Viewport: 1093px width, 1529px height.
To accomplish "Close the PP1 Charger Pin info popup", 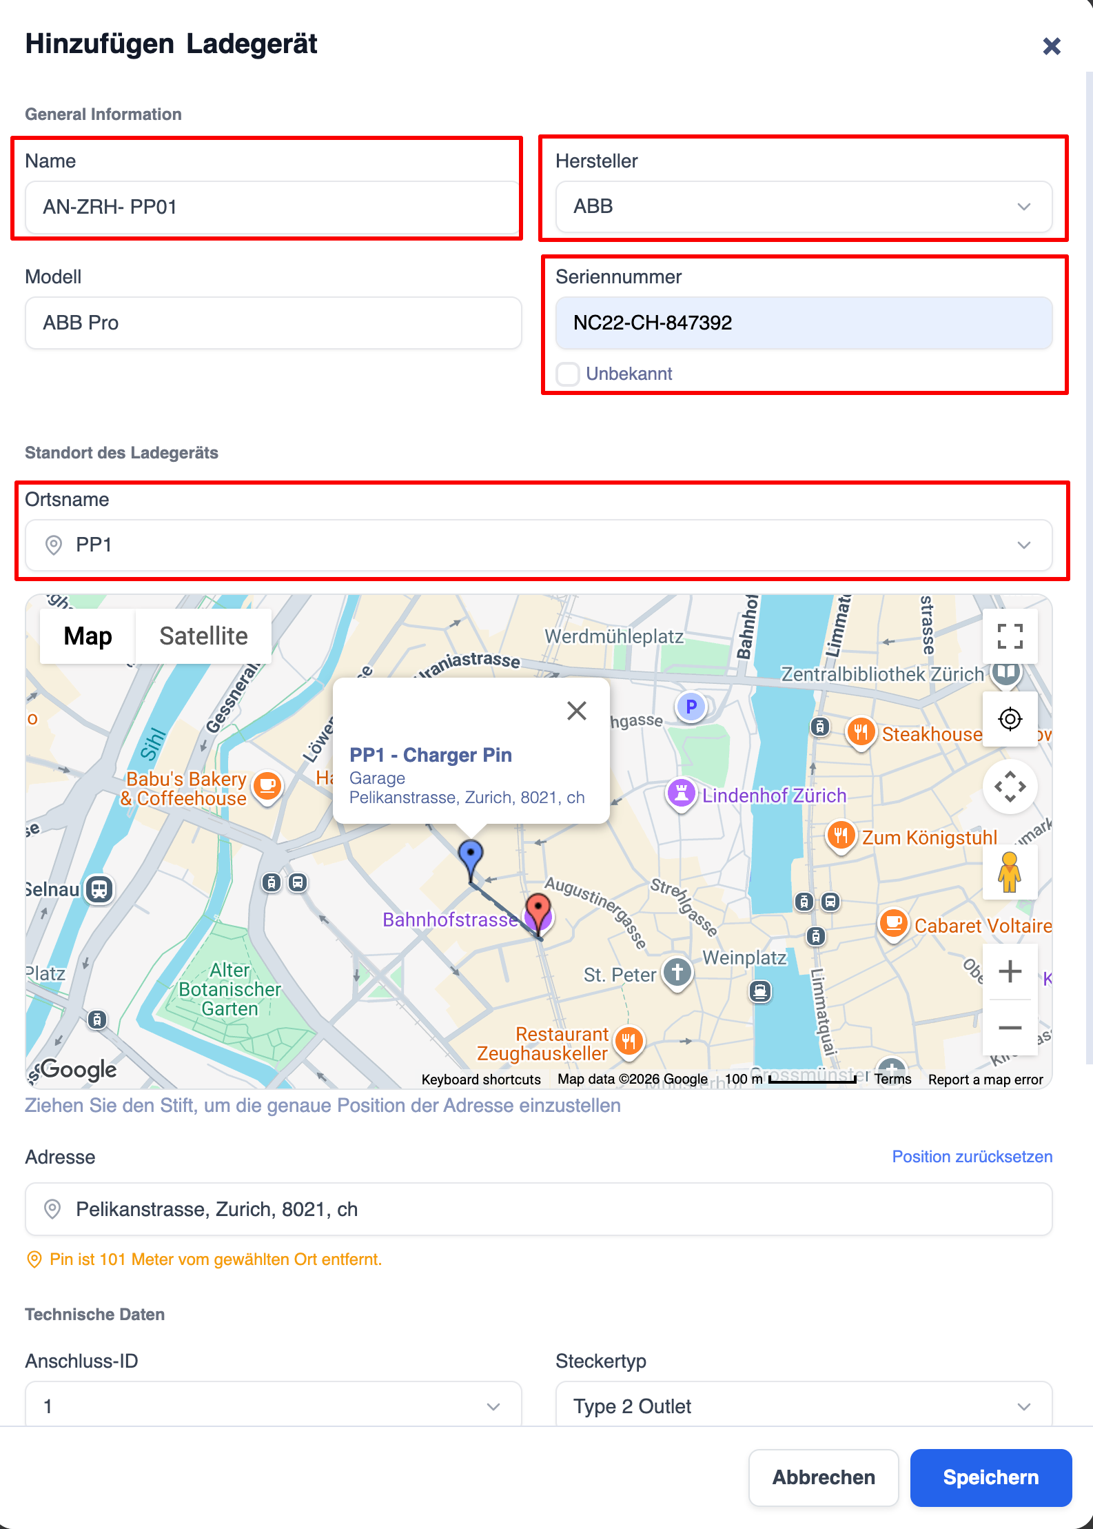I will tap(577, 710).
